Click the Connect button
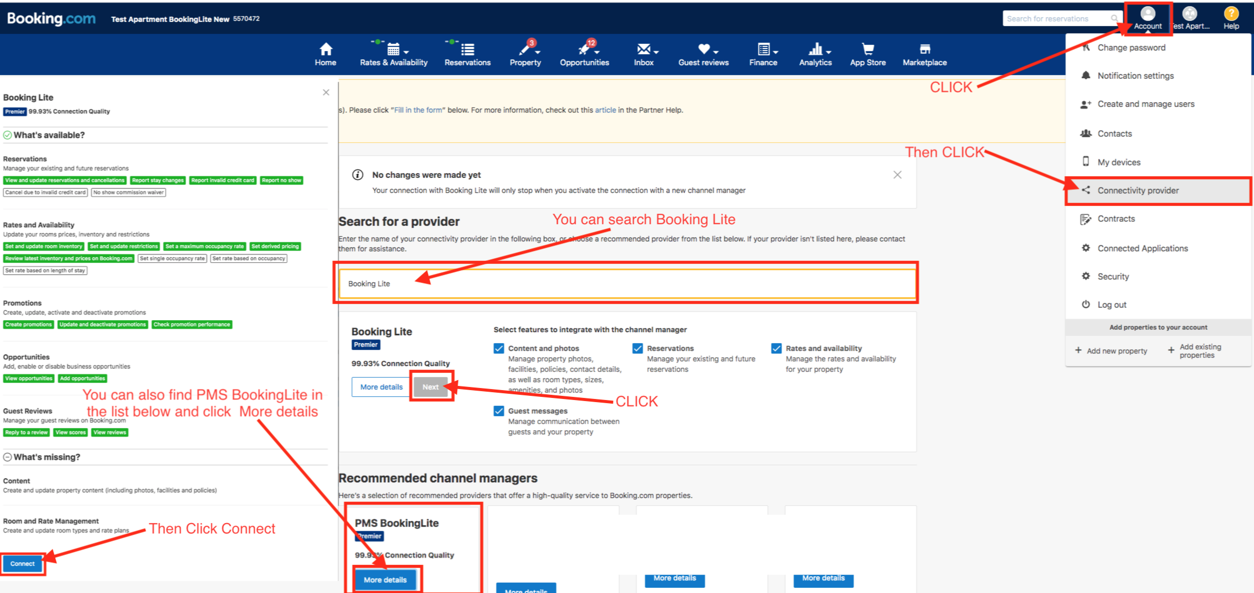Screen dimensions: 1254x593 click(22, 564)
